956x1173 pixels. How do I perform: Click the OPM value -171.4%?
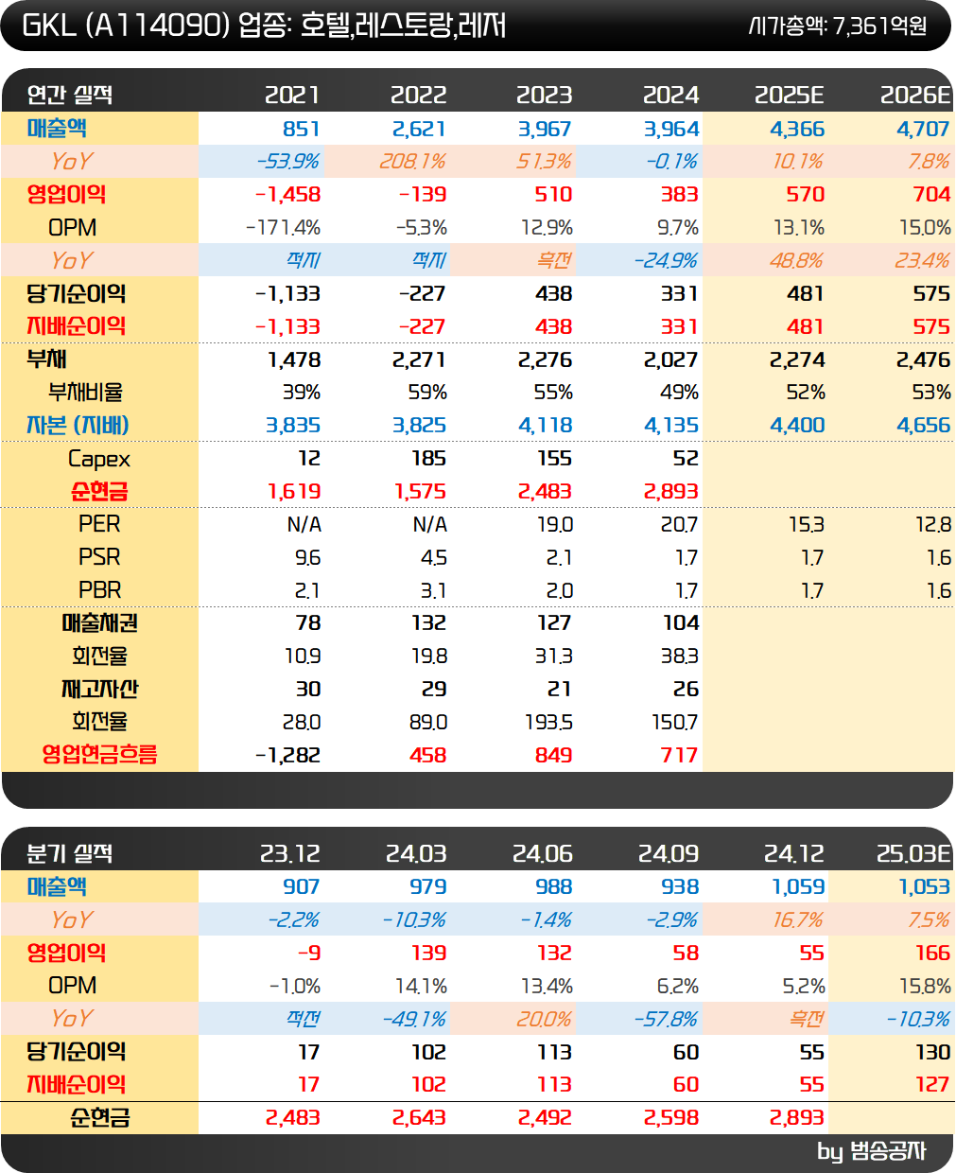(284, 228)
